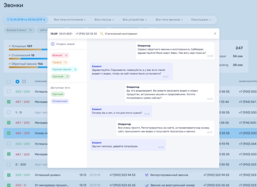Click the +7 (900) 523 94 53 caller number
The height and width of the screenshot is (187, 257).
tap(122, 175)
